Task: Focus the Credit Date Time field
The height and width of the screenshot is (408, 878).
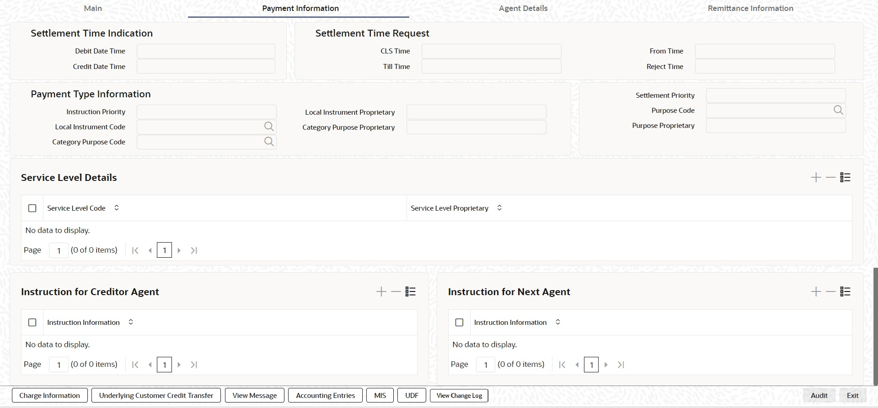Action: point(206,66)
